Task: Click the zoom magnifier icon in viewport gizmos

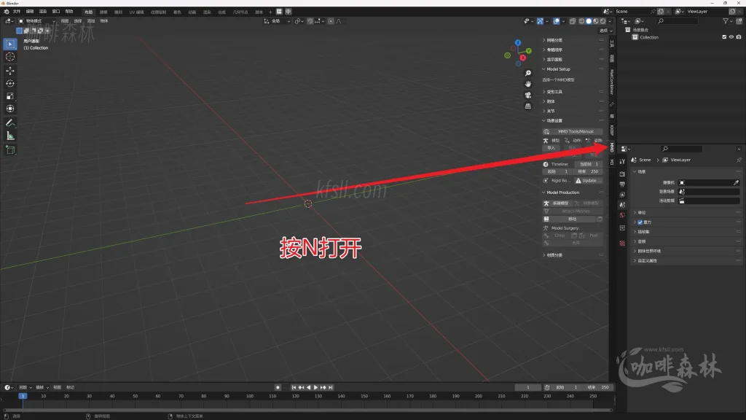Action: pyautogui.click(x=527, y=73)
